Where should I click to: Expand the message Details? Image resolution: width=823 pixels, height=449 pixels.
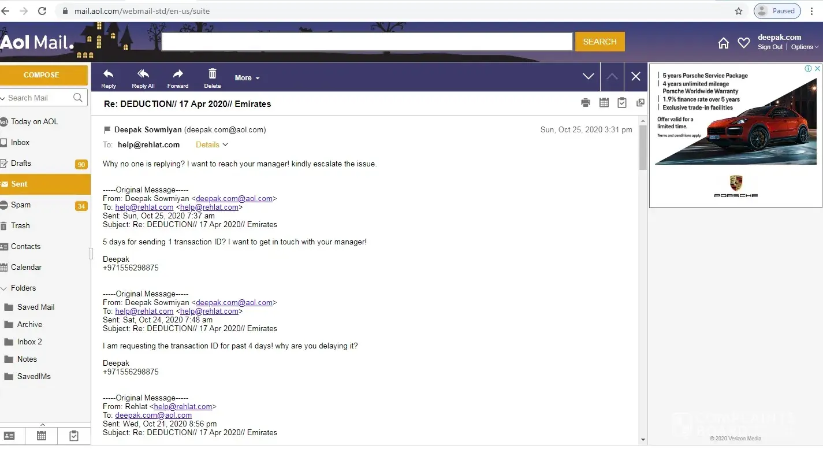click(x=211, y=145)
